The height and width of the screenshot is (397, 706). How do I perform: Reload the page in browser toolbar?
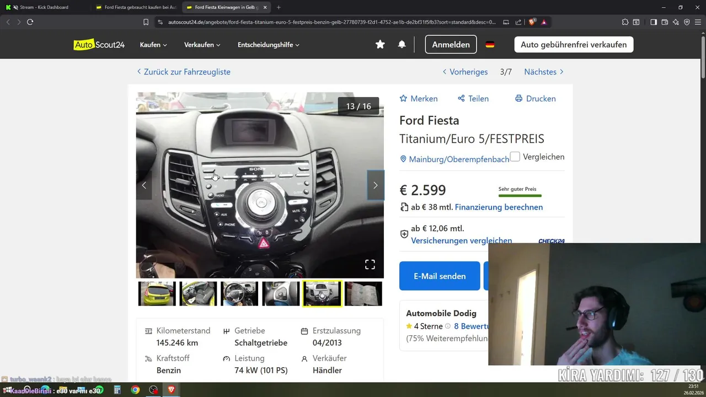coord(30,22)
